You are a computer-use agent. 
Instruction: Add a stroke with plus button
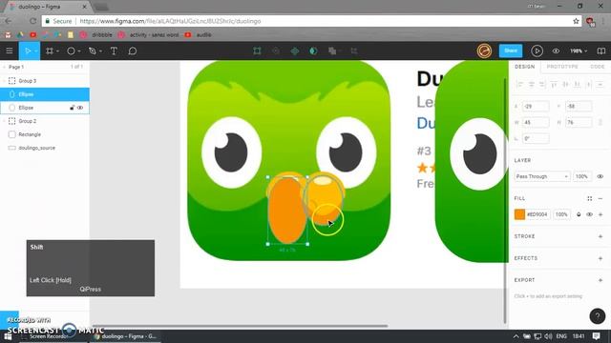tap(600, 236)
